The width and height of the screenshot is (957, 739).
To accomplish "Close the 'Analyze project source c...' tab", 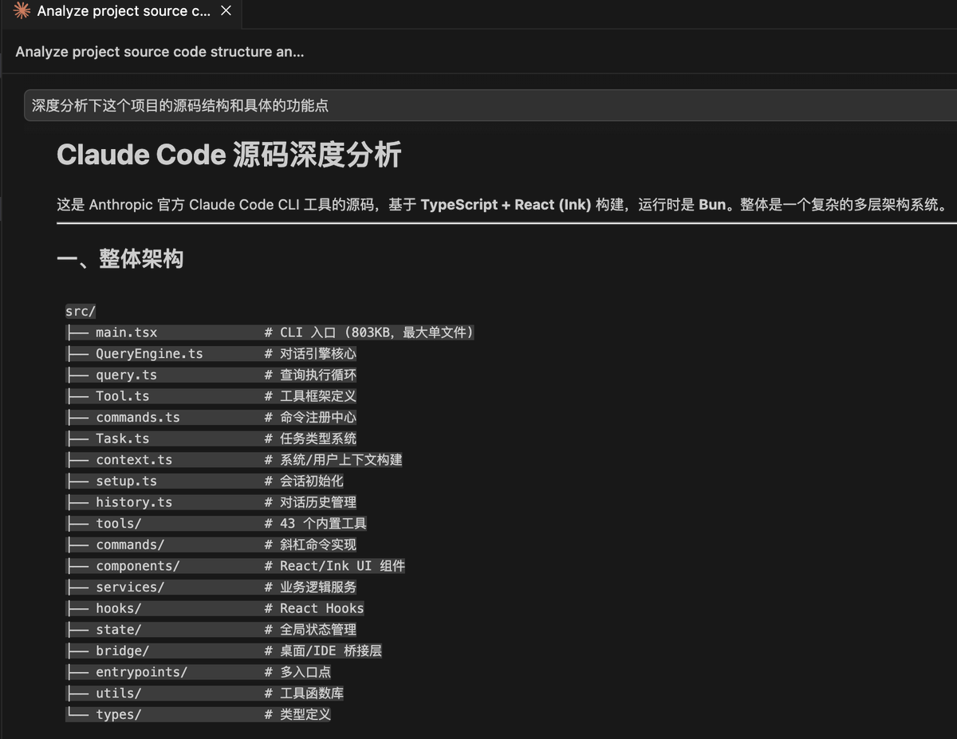I will [226, 11].
